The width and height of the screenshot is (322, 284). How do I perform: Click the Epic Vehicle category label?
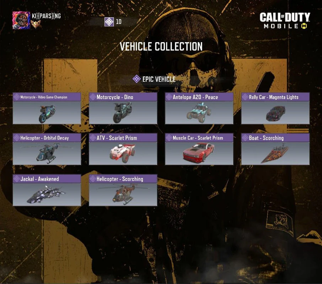point(159,79)
